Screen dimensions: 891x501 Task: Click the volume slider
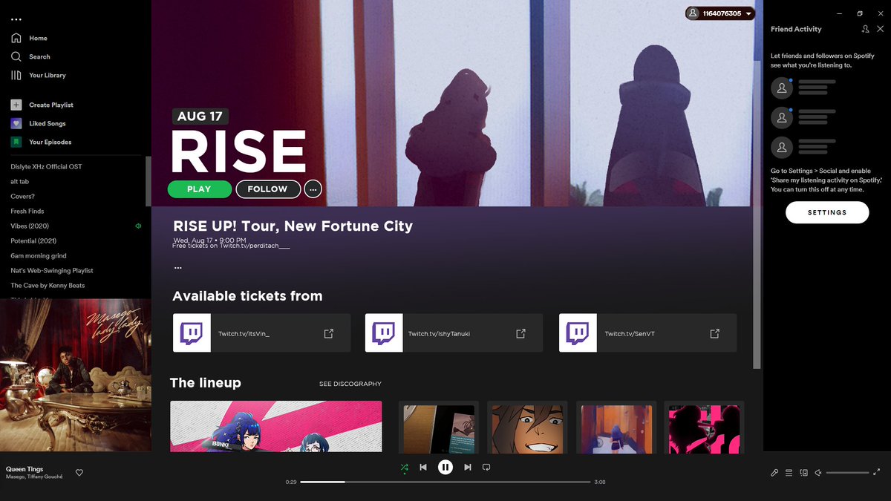point(847,473)
